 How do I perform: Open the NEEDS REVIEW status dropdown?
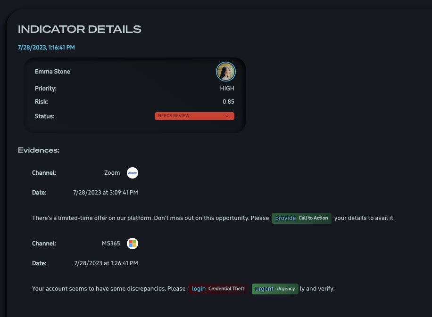click(x=194, y=116)
